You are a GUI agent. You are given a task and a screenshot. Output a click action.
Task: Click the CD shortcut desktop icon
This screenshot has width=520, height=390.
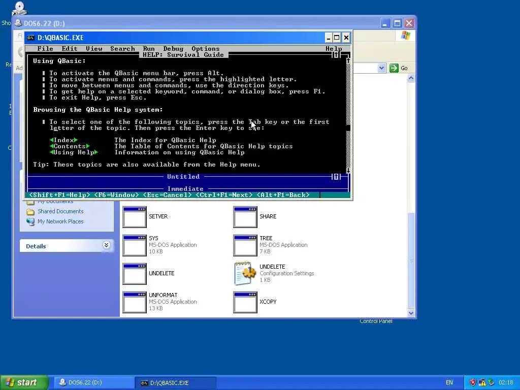pos(19,8)
